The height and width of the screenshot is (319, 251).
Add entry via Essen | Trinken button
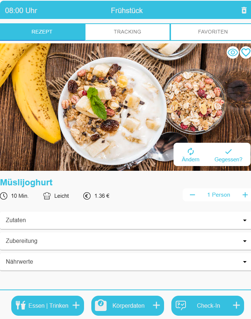pos(48,306)
